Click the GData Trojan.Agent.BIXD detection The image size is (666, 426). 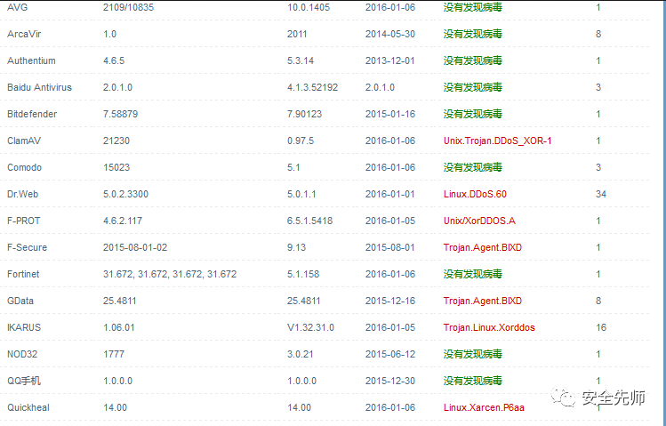tap(483, 301)
